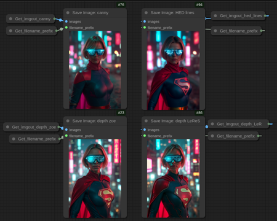Image resolution: width=277 pixels, height=221 pixels.
Task: Collapse the Save Image: canny node dot
Action: pyautogui.click(x=68, y=13)
